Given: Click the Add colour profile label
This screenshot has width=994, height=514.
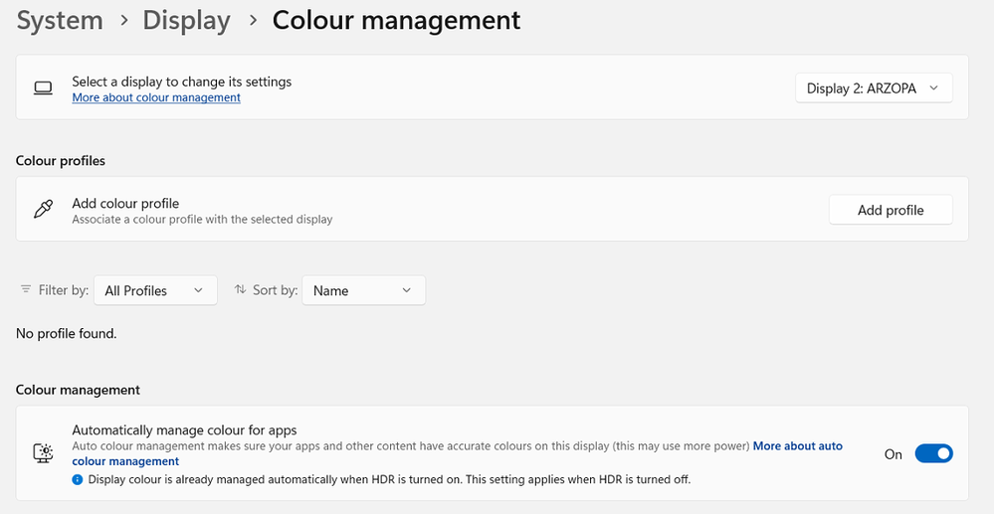Looking at the screenshot, I should coord(125,203).
